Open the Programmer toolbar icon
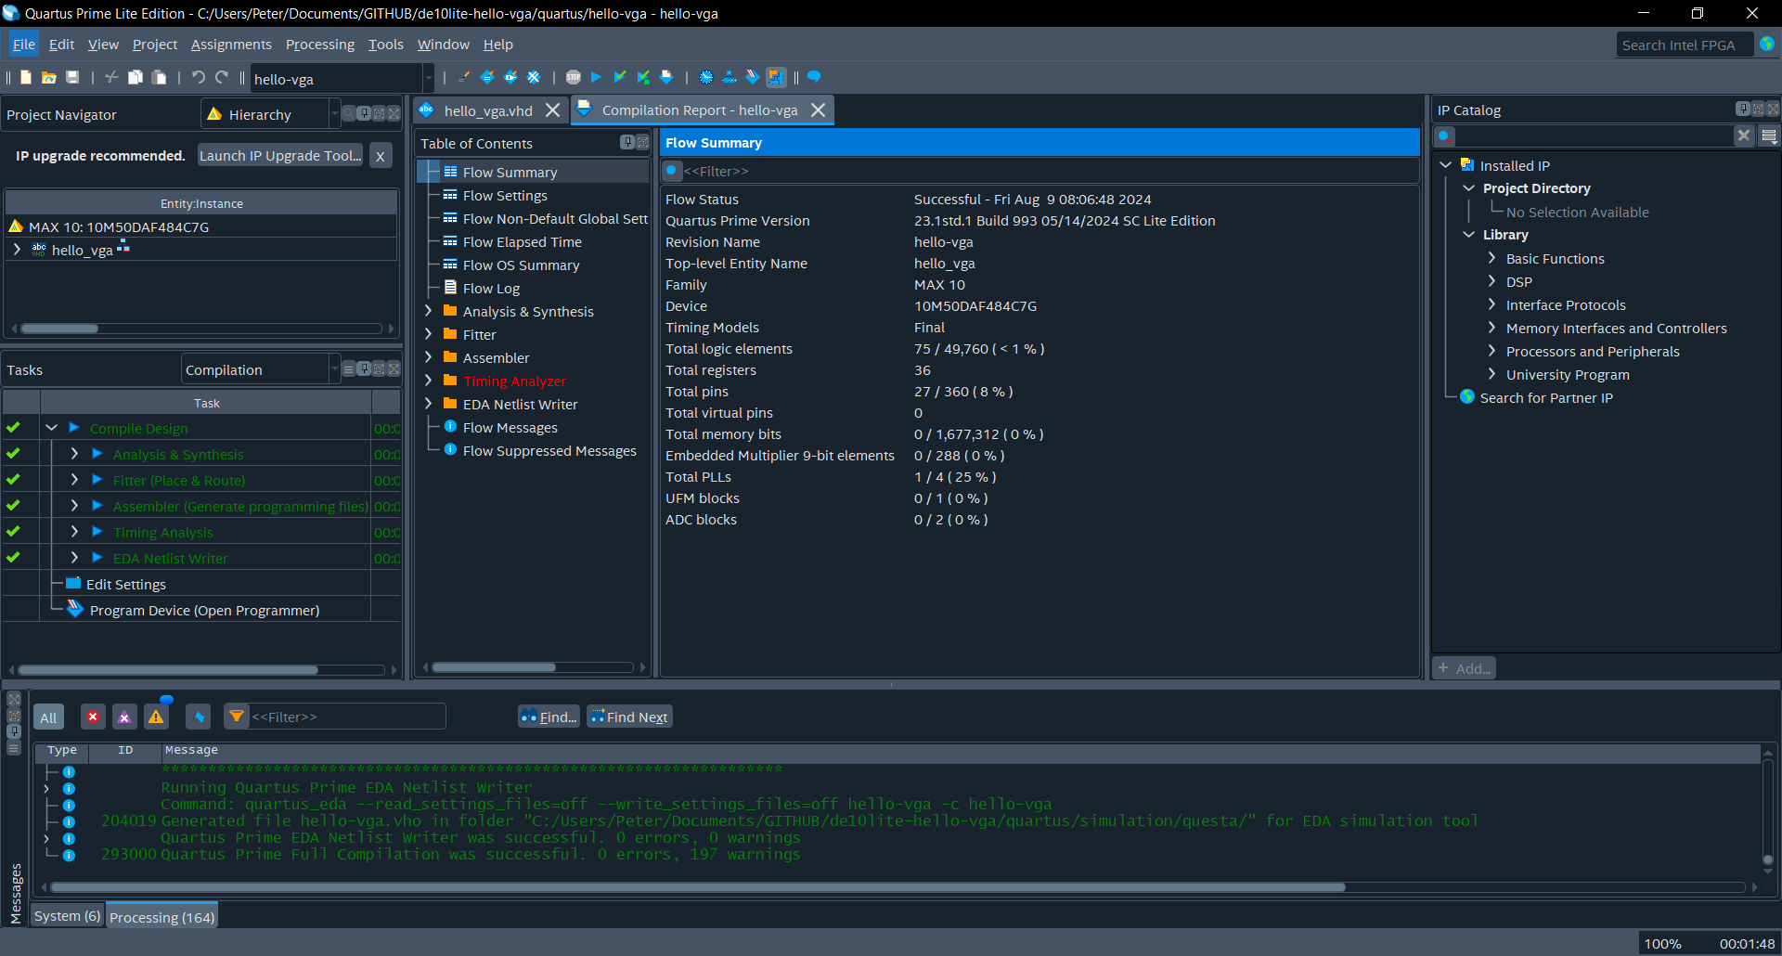Screen dimensions: 1782x956 [753, 78]
